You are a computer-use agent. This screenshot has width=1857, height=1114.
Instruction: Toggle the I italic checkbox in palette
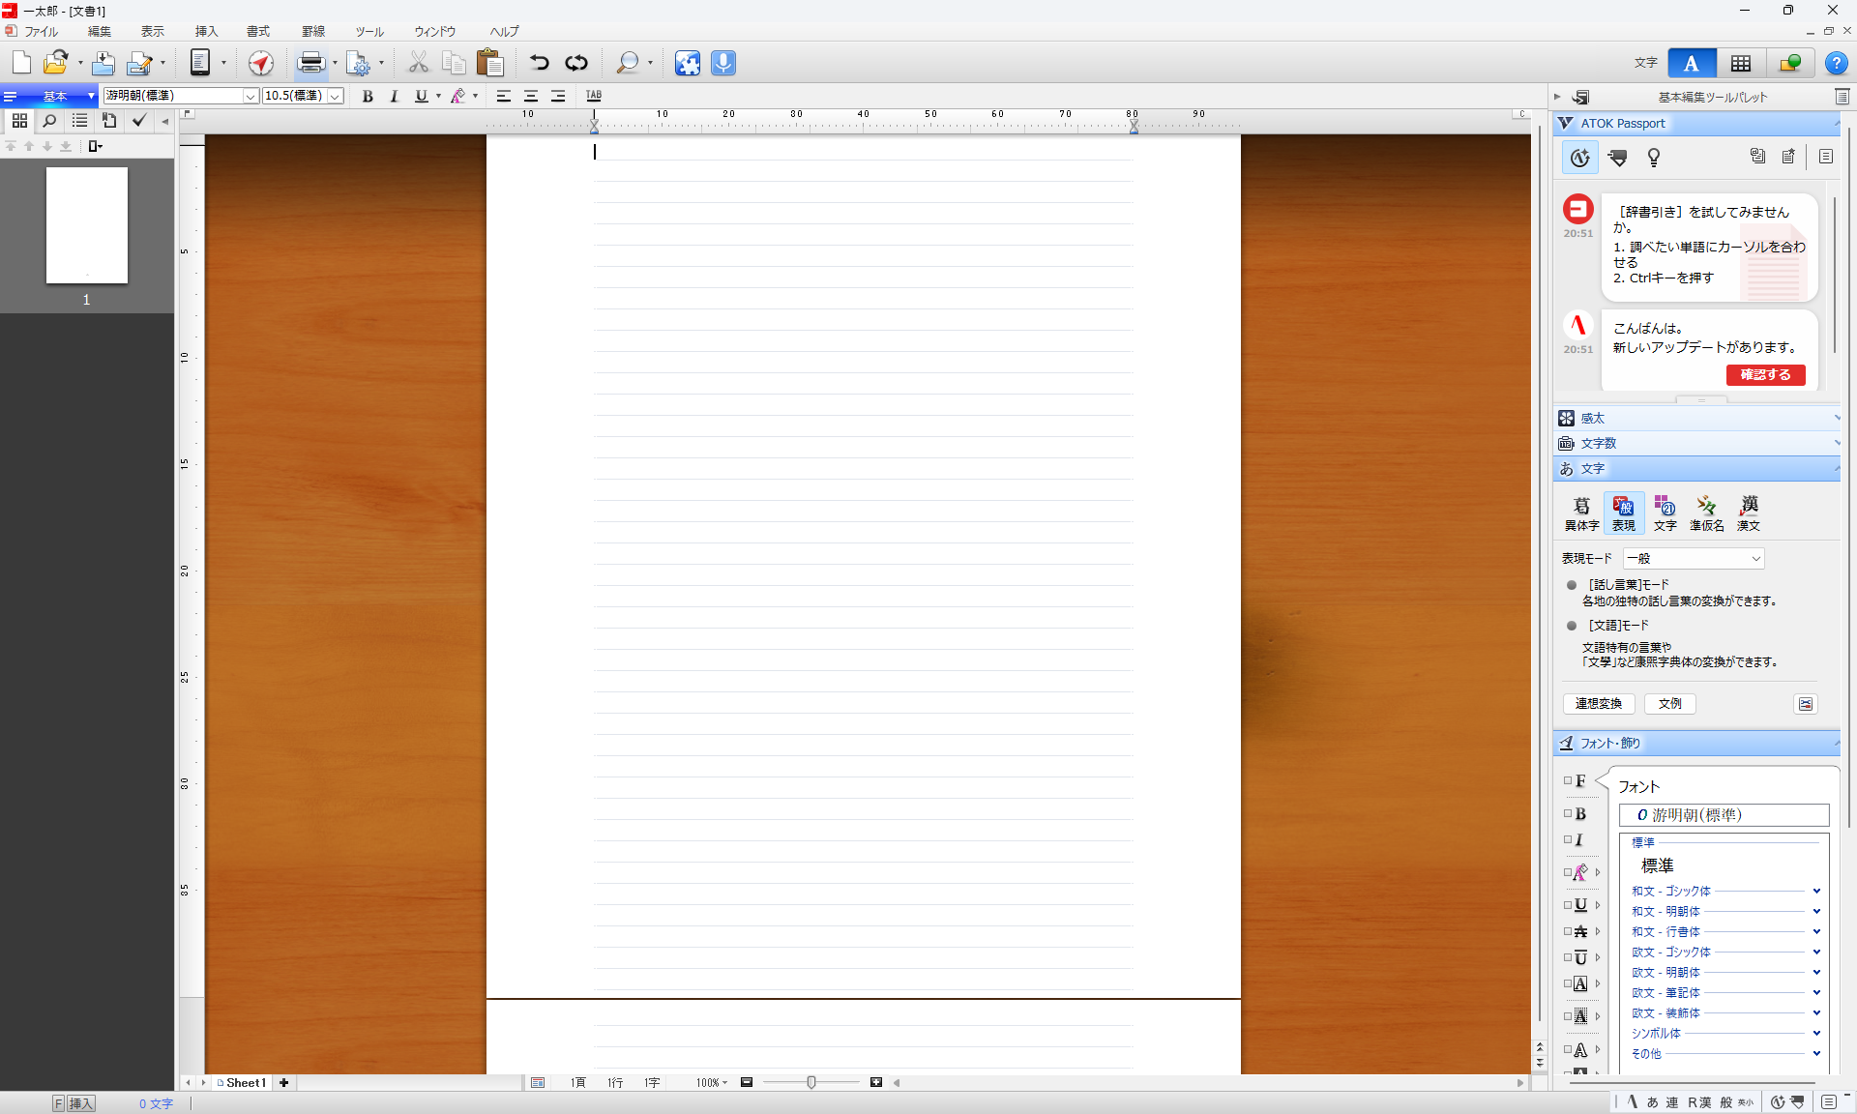click(x=1568, y=839)
